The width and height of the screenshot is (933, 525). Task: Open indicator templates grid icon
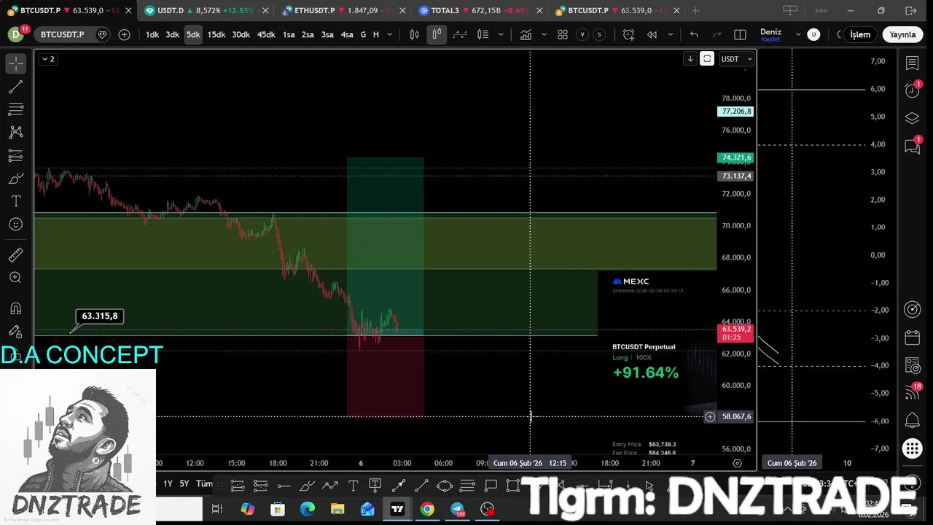(x=563, y=35)
